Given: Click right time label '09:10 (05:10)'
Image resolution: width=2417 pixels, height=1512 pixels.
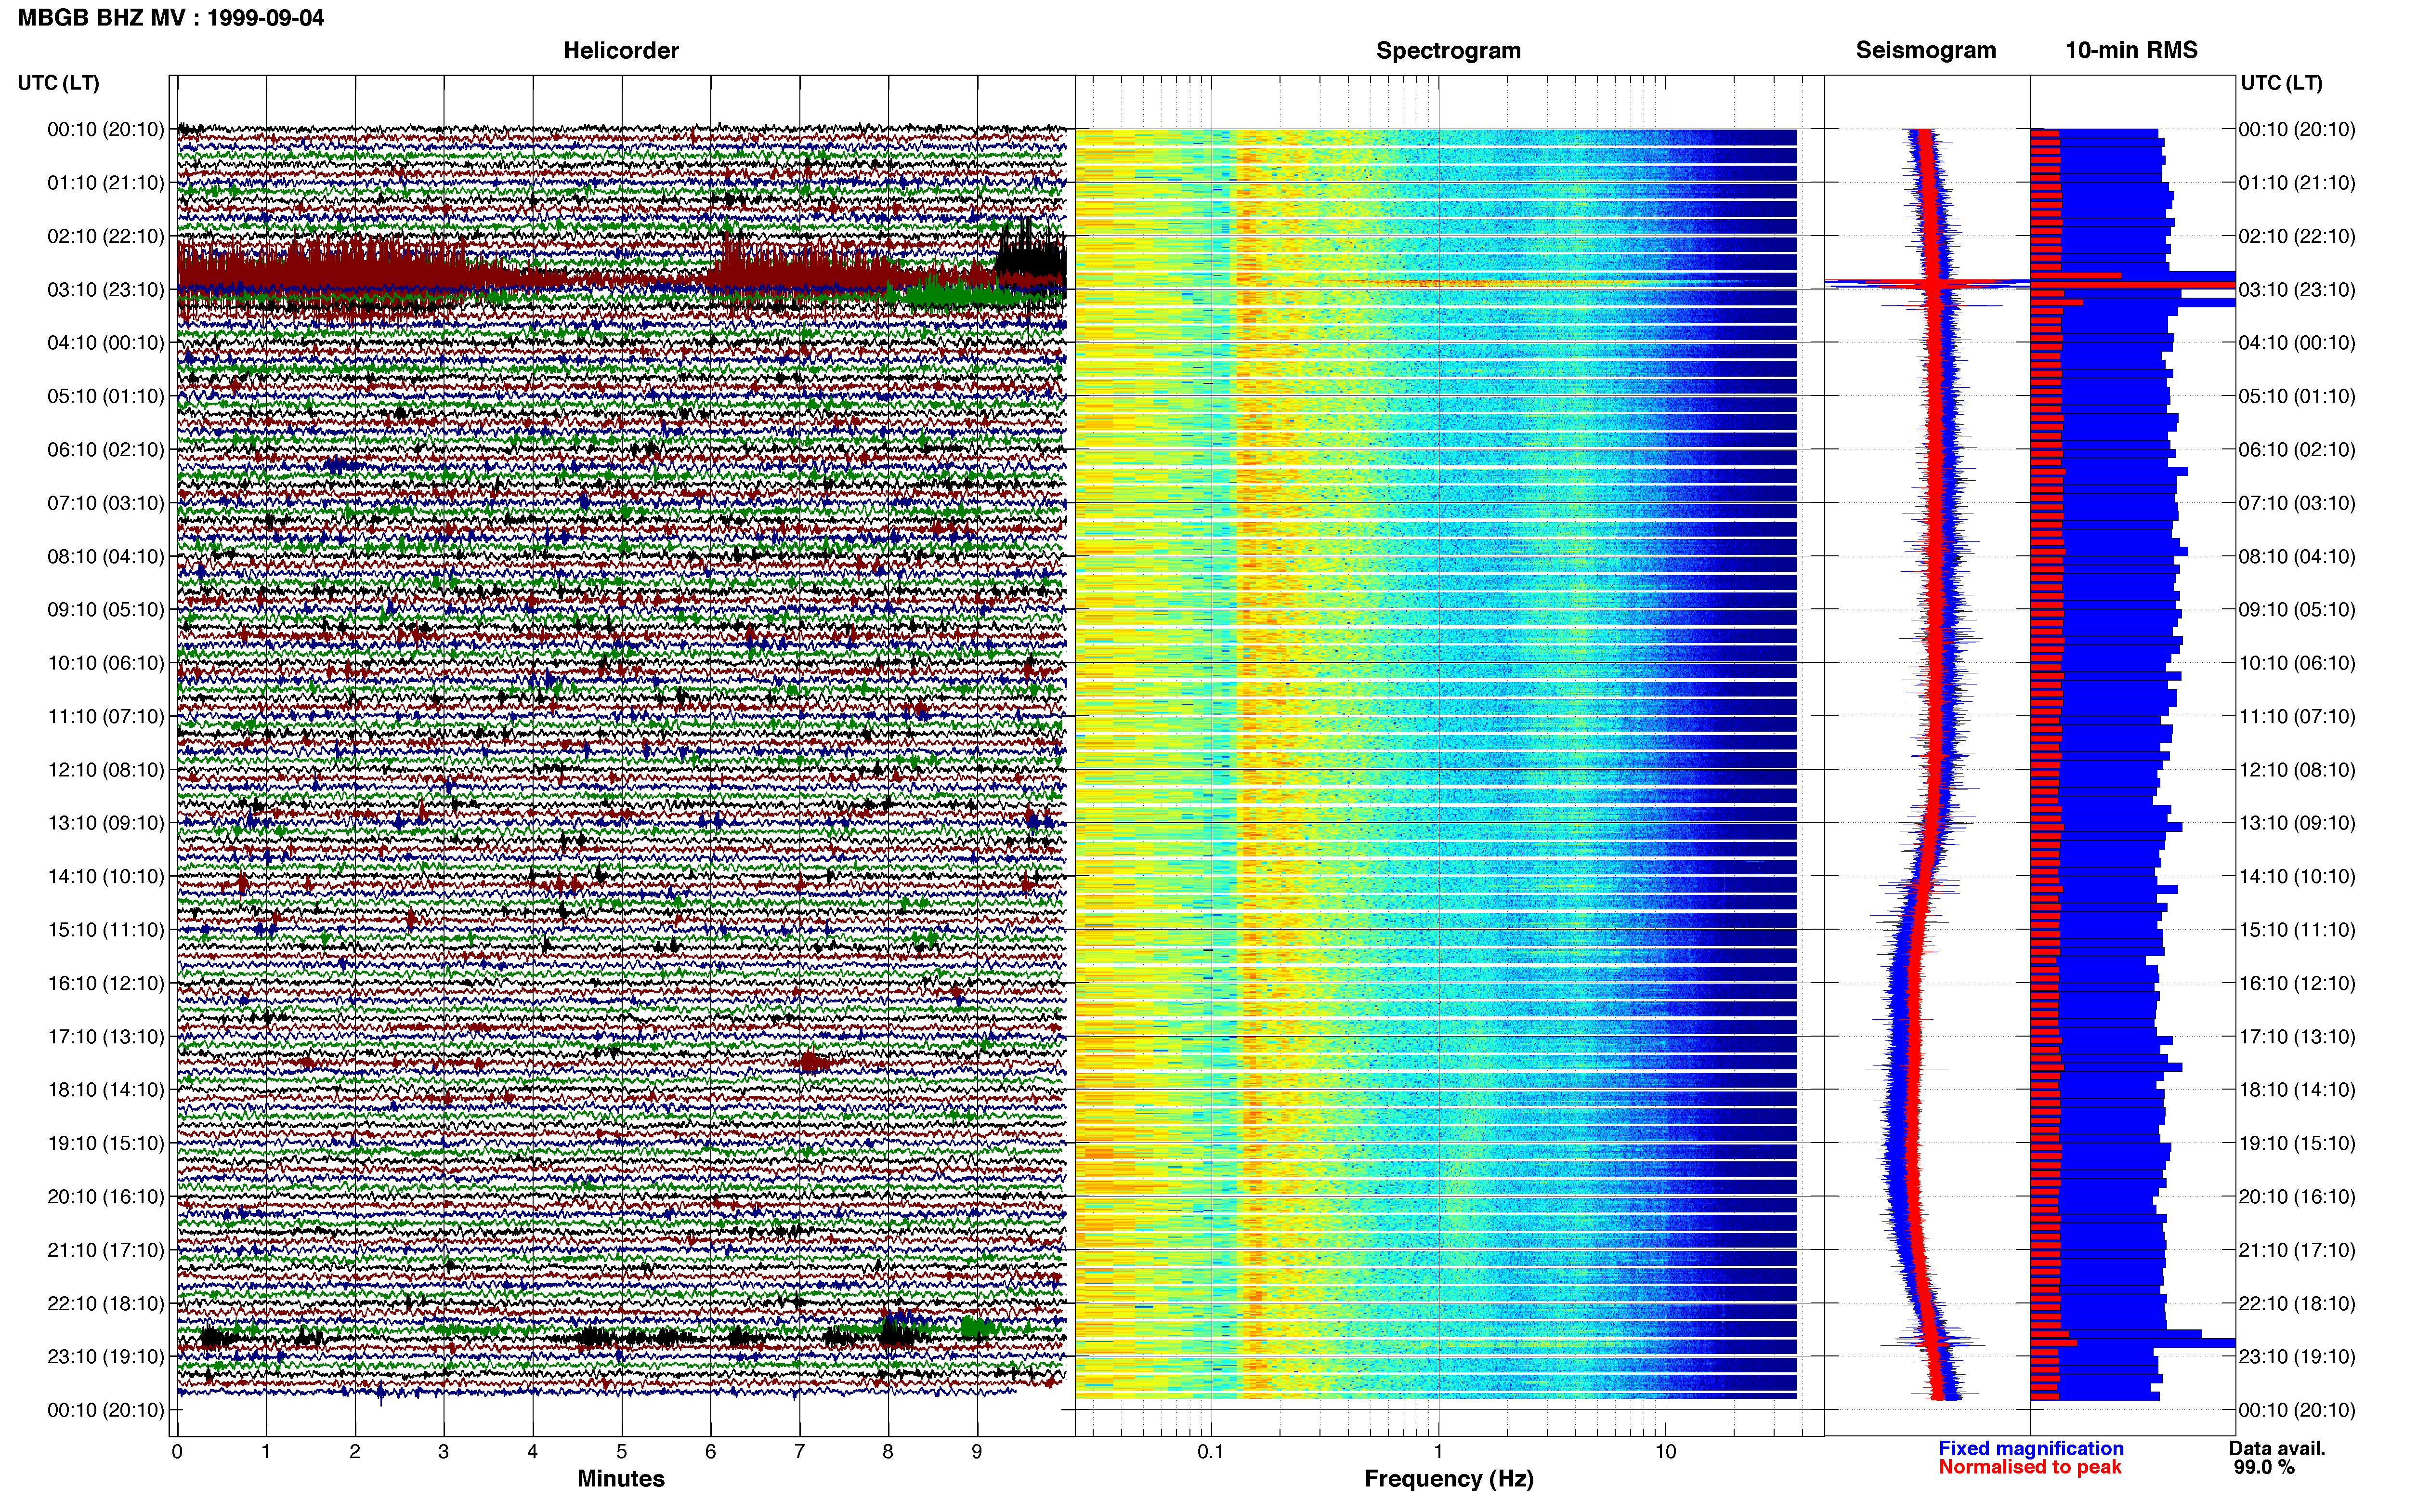Looking at the screenshot, I should tap(2297, 610).
